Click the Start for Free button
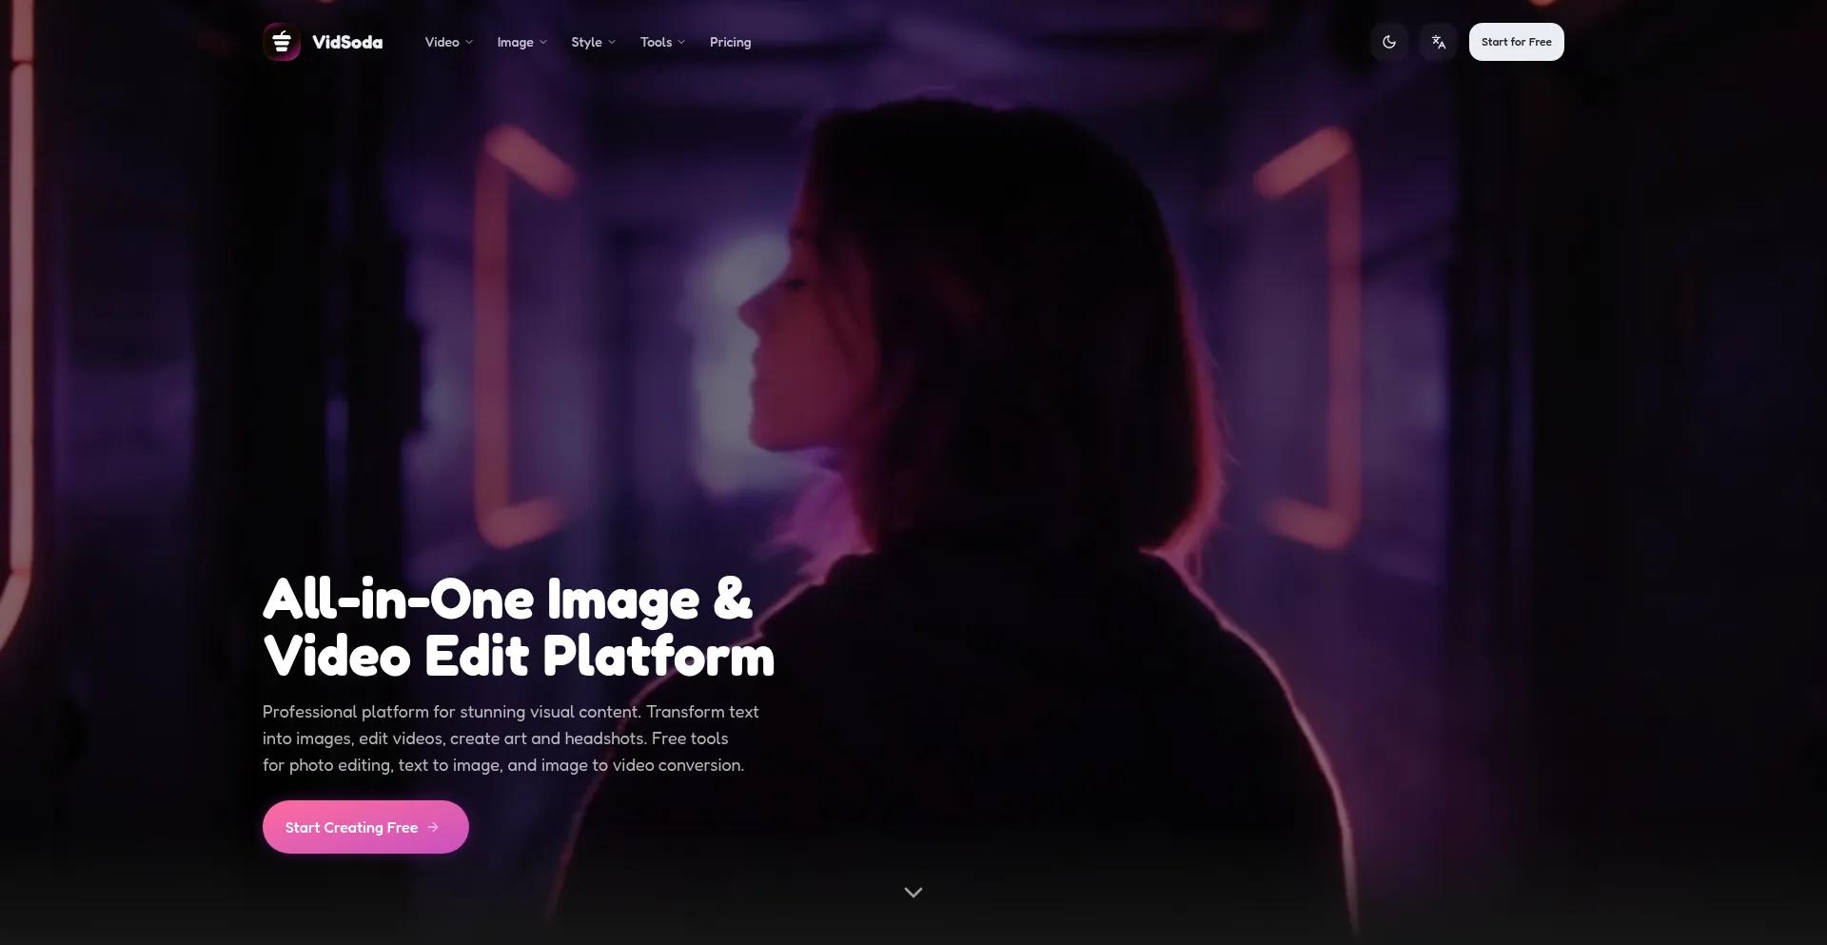Screen dimensions: 1827x945 pos(1516,42)
